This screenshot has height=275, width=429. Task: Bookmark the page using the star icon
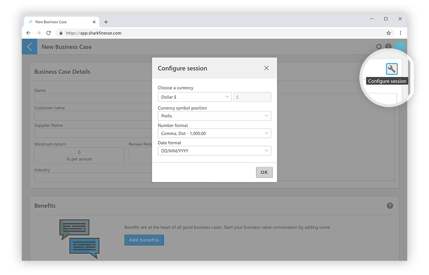[x=388, y=33]
